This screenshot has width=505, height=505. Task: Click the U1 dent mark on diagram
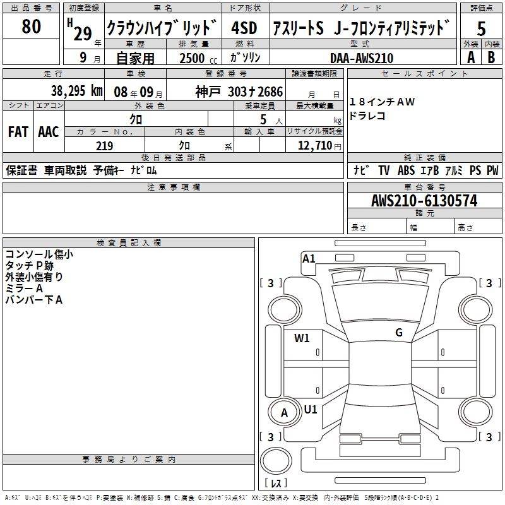click(311, 410)
